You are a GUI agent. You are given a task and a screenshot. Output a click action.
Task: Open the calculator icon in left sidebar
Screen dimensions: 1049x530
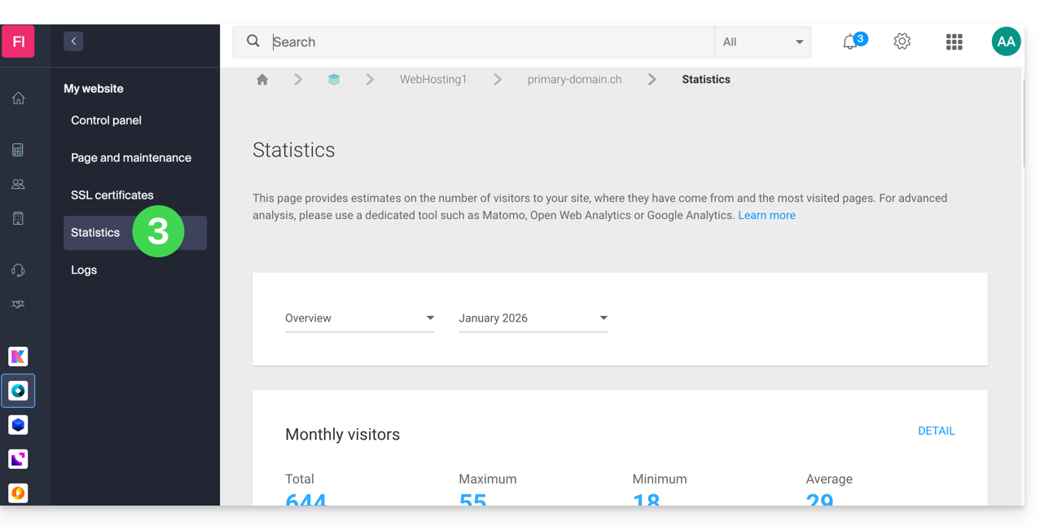click(18, 150)
